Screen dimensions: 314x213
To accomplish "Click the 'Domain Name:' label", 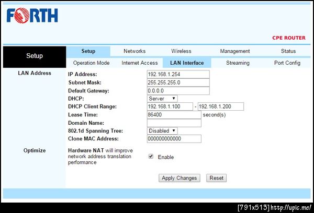I will [86, 123].
